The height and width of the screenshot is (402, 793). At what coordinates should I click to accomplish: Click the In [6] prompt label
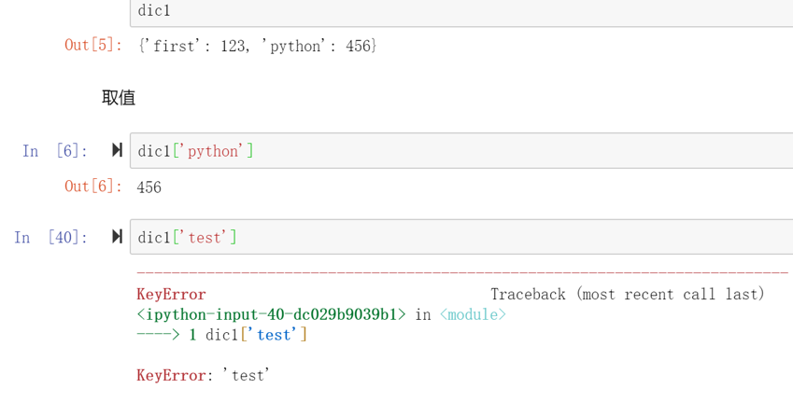[x=55, y=151]
